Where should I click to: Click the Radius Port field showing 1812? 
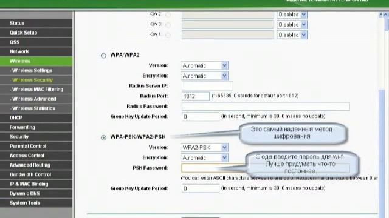pyautogui.click(x=196, y=96)
